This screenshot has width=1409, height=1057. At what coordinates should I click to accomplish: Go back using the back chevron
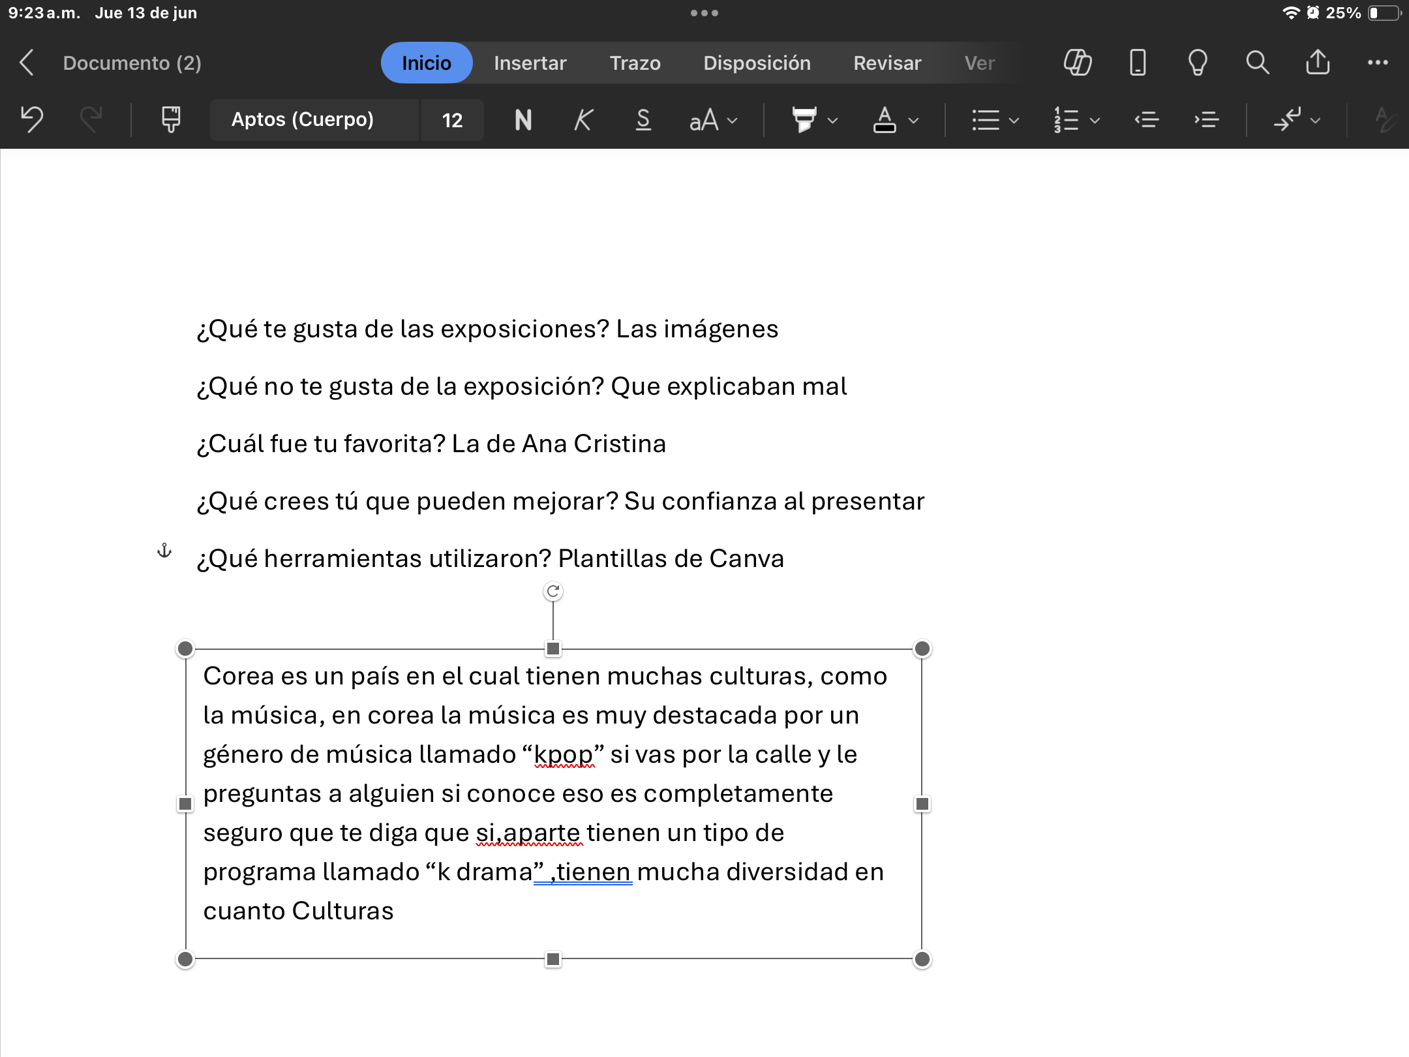point(27,63)
